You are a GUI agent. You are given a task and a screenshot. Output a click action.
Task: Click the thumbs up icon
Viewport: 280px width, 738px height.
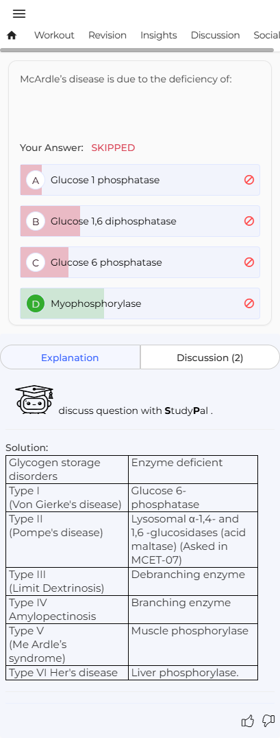point(248,721)
